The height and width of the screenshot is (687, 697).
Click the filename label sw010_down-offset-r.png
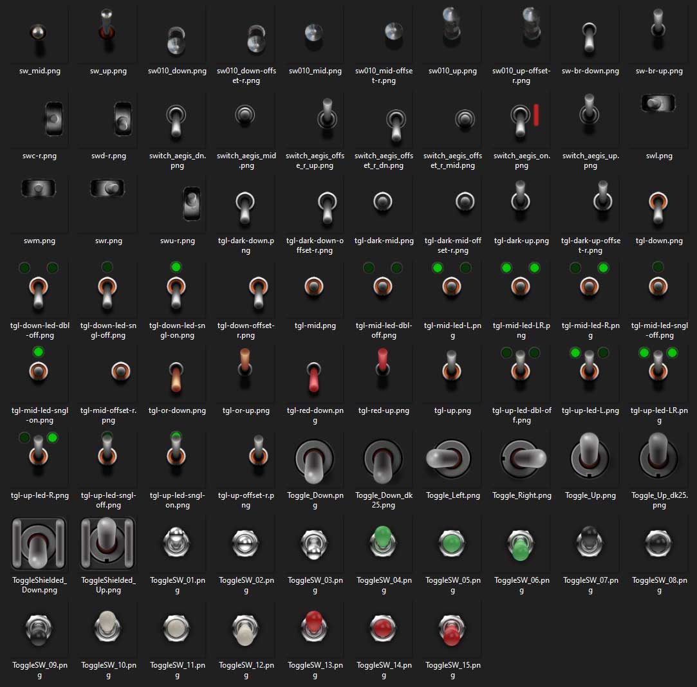pos(246,75)
